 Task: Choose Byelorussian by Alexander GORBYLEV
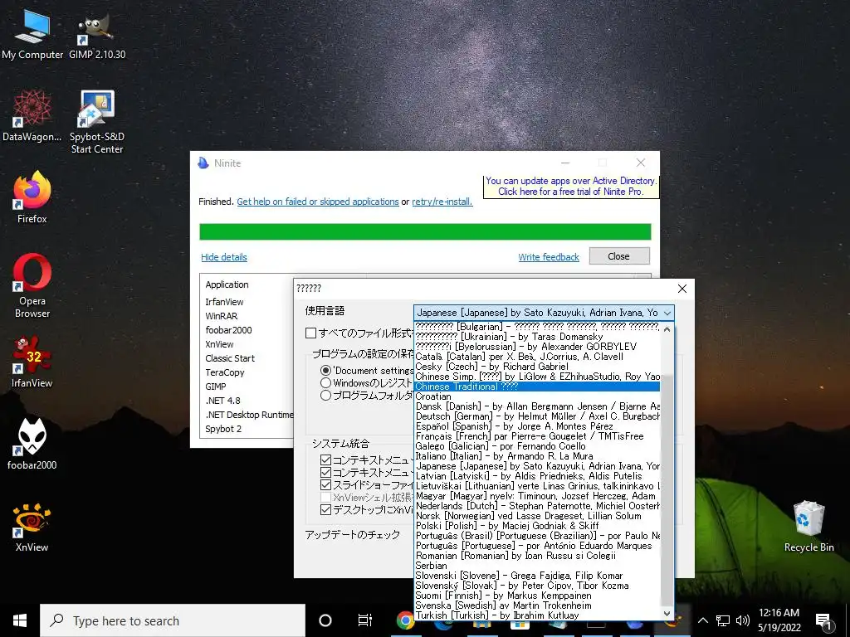(x=537, y=347)
